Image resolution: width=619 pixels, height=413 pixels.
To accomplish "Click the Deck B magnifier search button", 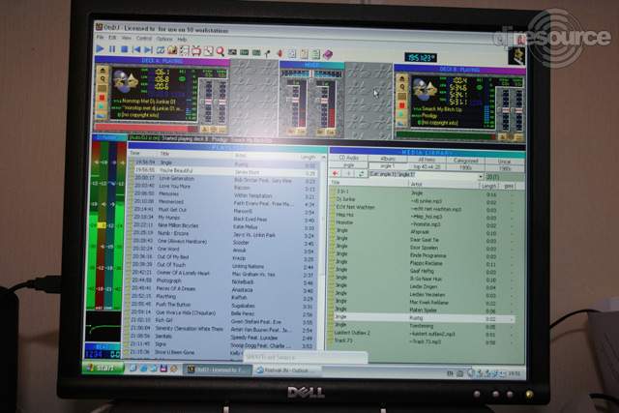I will pyautogui.click(x=402, y=87).
